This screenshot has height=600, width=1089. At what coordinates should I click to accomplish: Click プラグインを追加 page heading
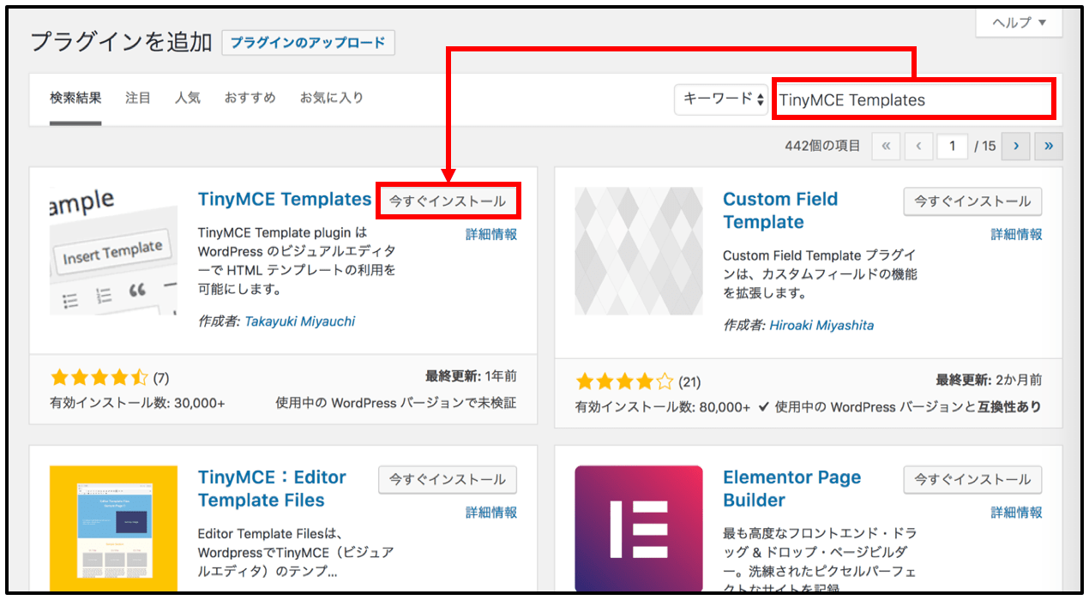coord(121,42)
